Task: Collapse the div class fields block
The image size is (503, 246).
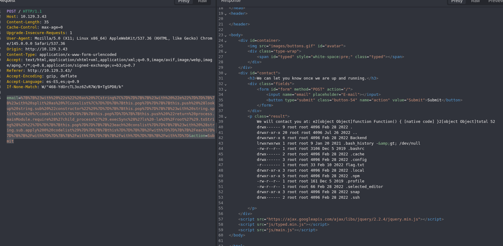Action: click(x=225, y=84)
